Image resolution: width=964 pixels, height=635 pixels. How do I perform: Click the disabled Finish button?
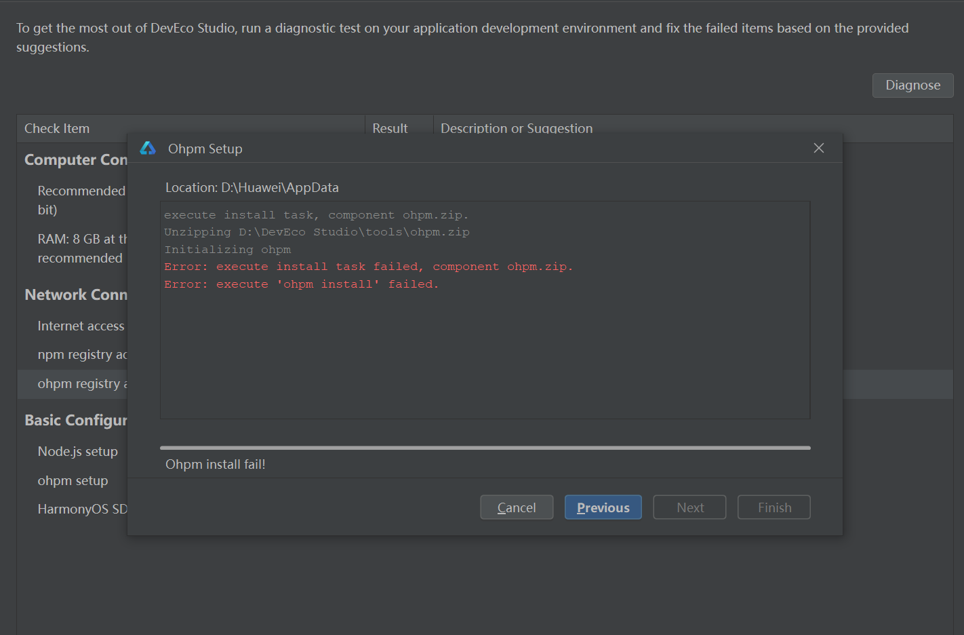[x=774, y=507]
